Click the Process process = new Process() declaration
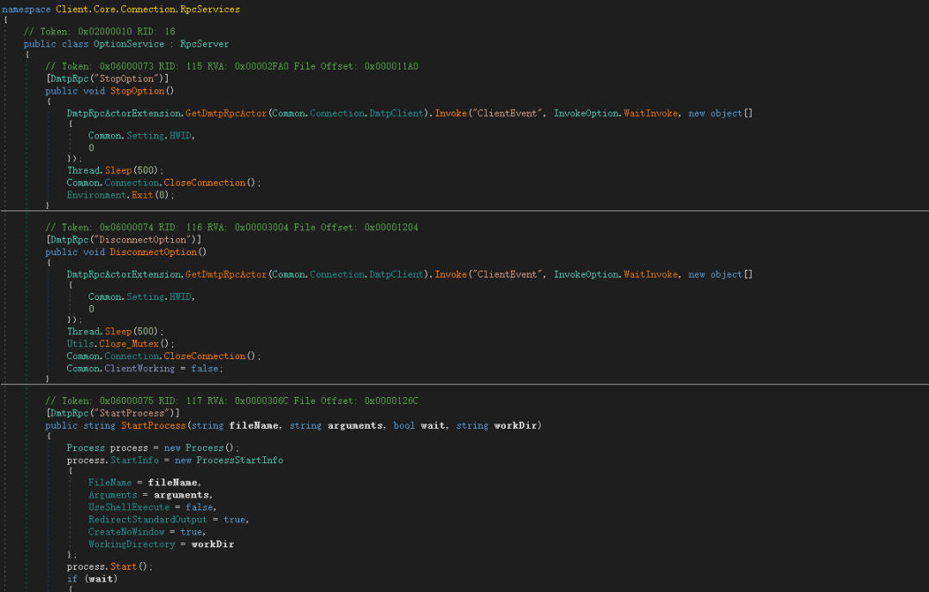The image size is (929, 592). pyautogui.click(x=153, y=449)
